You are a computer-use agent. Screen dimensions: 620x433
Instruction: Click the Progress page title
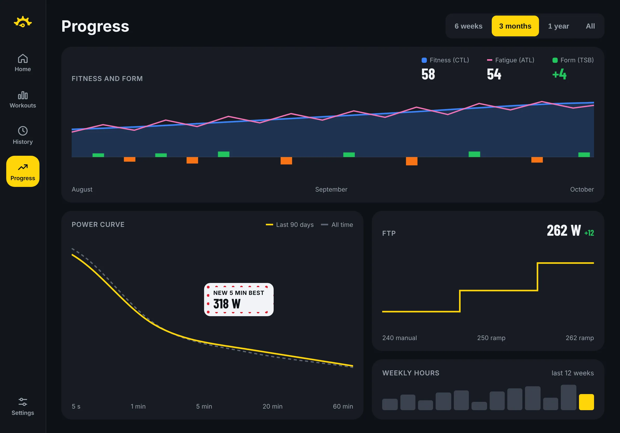(95, 26)
